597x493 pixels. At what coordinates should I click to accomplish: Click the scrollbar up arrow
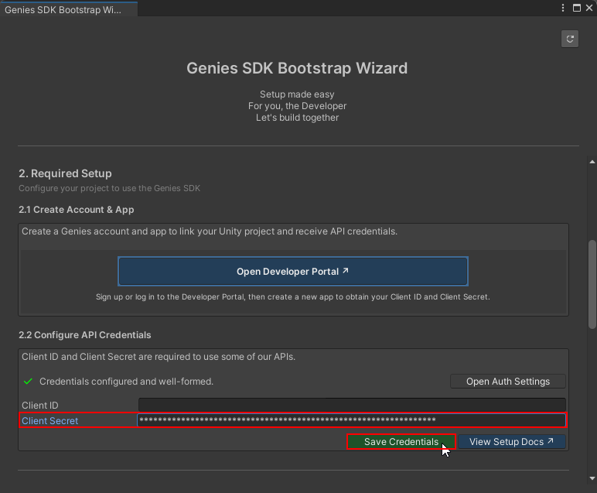pos(592,162)
